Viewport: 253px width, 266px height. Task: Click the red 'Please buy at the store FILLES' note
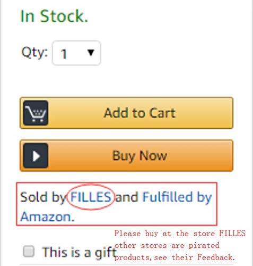coord(180,234)
